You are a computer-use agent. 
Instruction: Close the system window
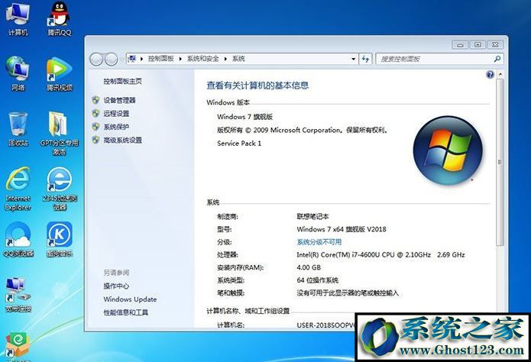[x=495, y=45]
